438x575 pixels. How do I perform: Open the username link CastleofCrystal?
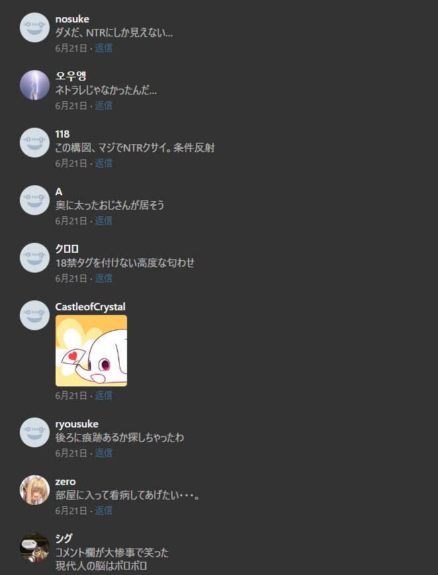click(x=90, y=306)
